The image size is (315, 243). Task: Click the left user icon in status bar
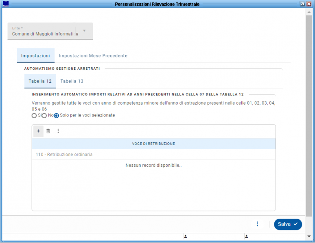coord(186,237)
